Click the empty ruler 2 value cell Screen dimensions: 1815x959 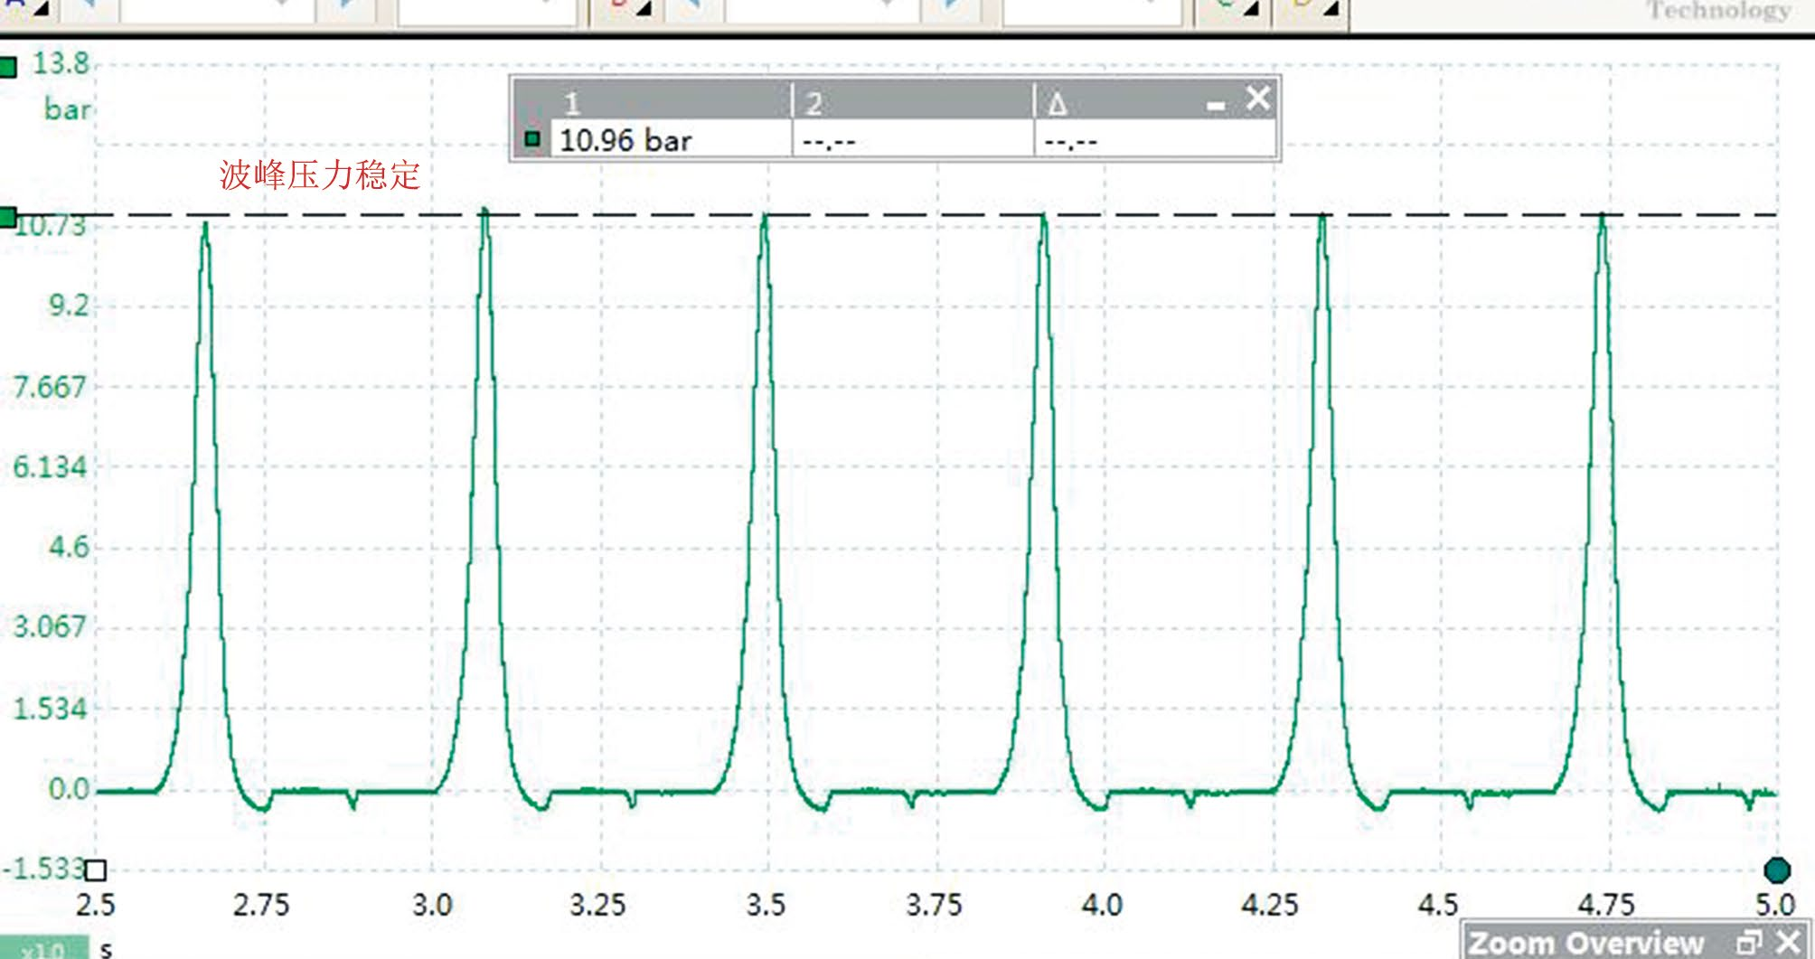(x=913, y=141)
